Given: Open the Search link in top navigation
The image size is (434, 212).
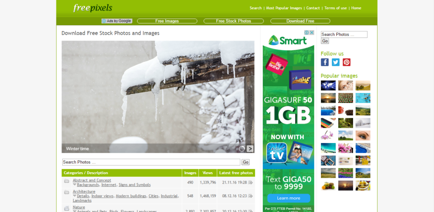Looking at the screenshot, I should tap(256, 8).
